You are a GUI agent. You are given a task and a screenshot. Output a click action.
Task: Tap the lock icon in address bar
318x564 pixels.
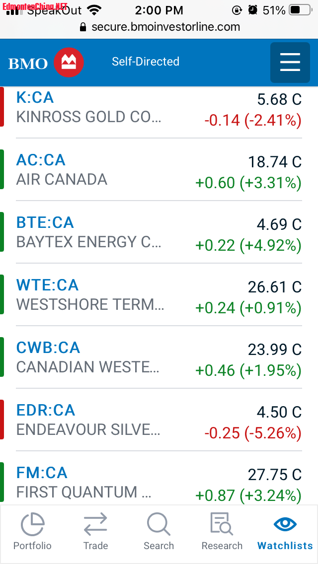click(x=83, y=27)
